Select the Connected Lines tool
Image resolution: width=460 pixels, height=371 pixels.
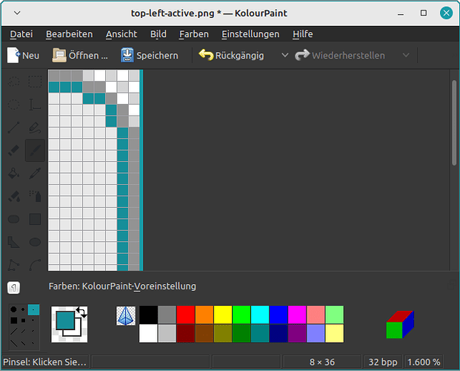point(13,265)
